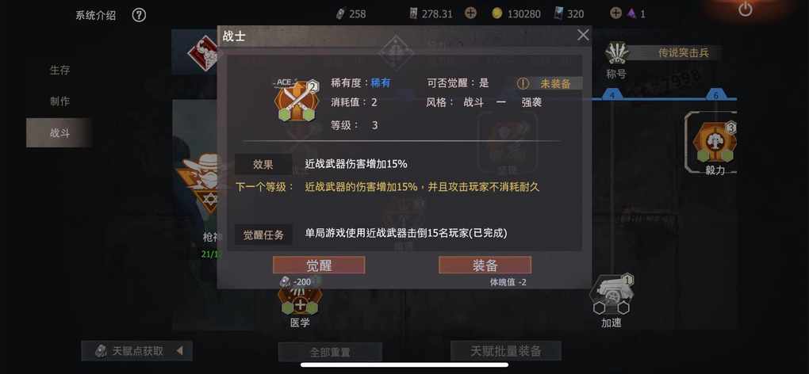Click the plus icon beside 278.31
Viewport: 809px width, 374px height.
tap(470, 13)
